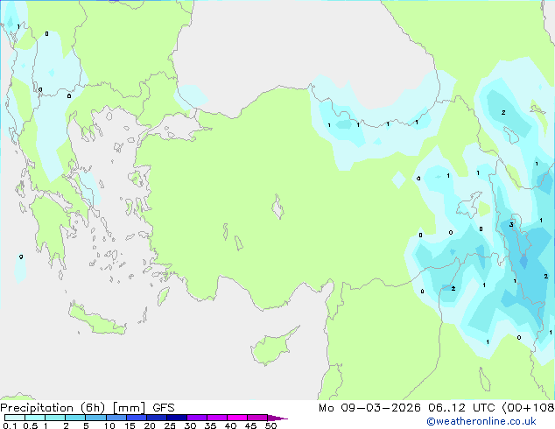Click the '06..12 UTC' time range
This screenshot has width=555, height=429.
pyautogui.click(x=460, y=408)
